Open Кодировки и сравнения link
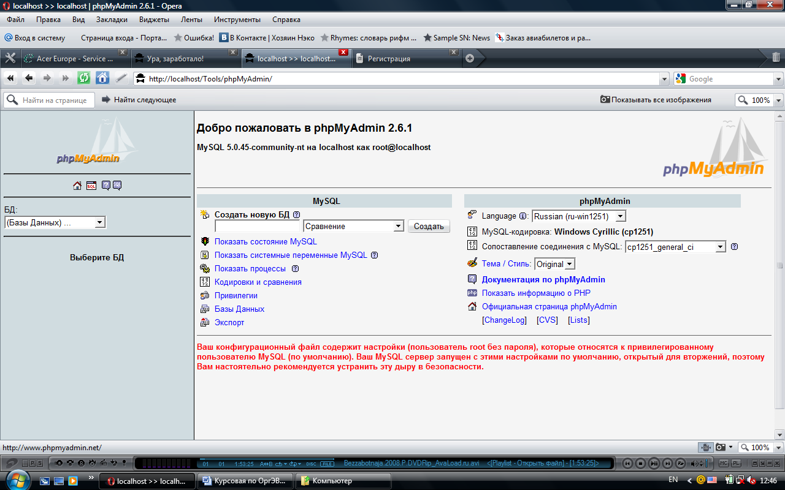 (258, 282)
